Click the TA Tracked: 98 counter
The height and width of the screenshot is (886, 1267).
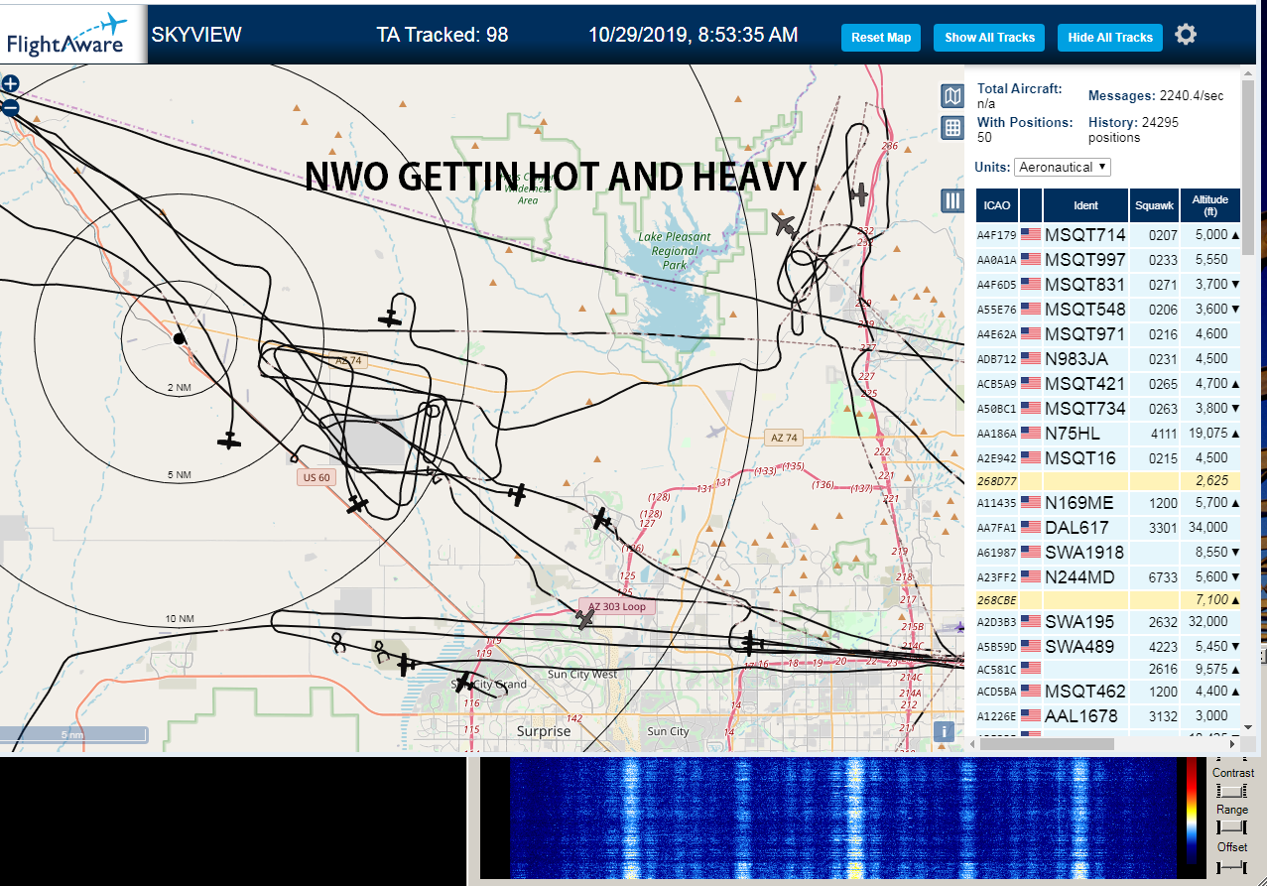(443, 36)
